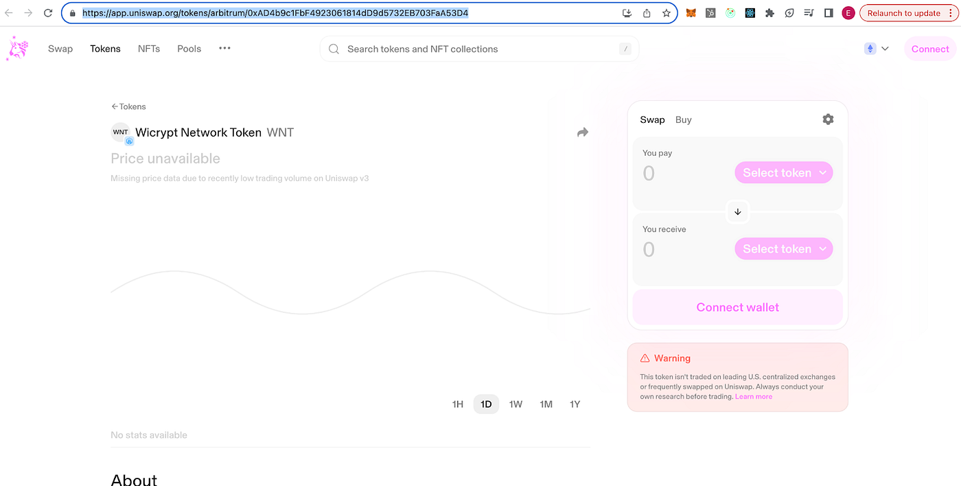The width and height of the screenshot is (961, 486).
Task: Click Relaunch to update button
Action: pos(903,13)
